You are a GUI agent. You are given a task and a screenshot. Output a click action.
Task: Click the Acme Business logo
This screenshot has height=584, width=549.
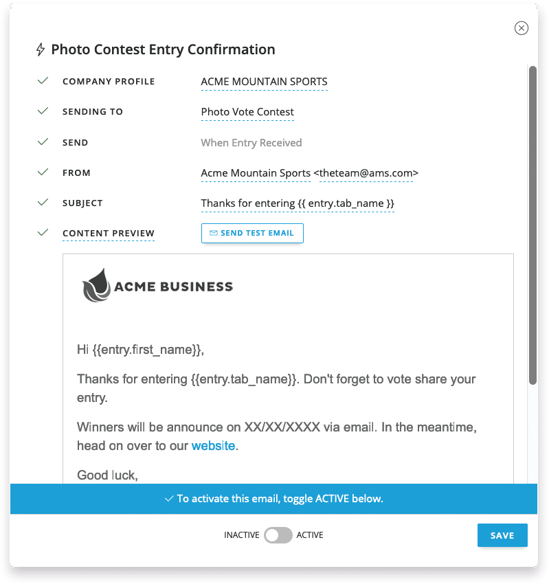158,286
